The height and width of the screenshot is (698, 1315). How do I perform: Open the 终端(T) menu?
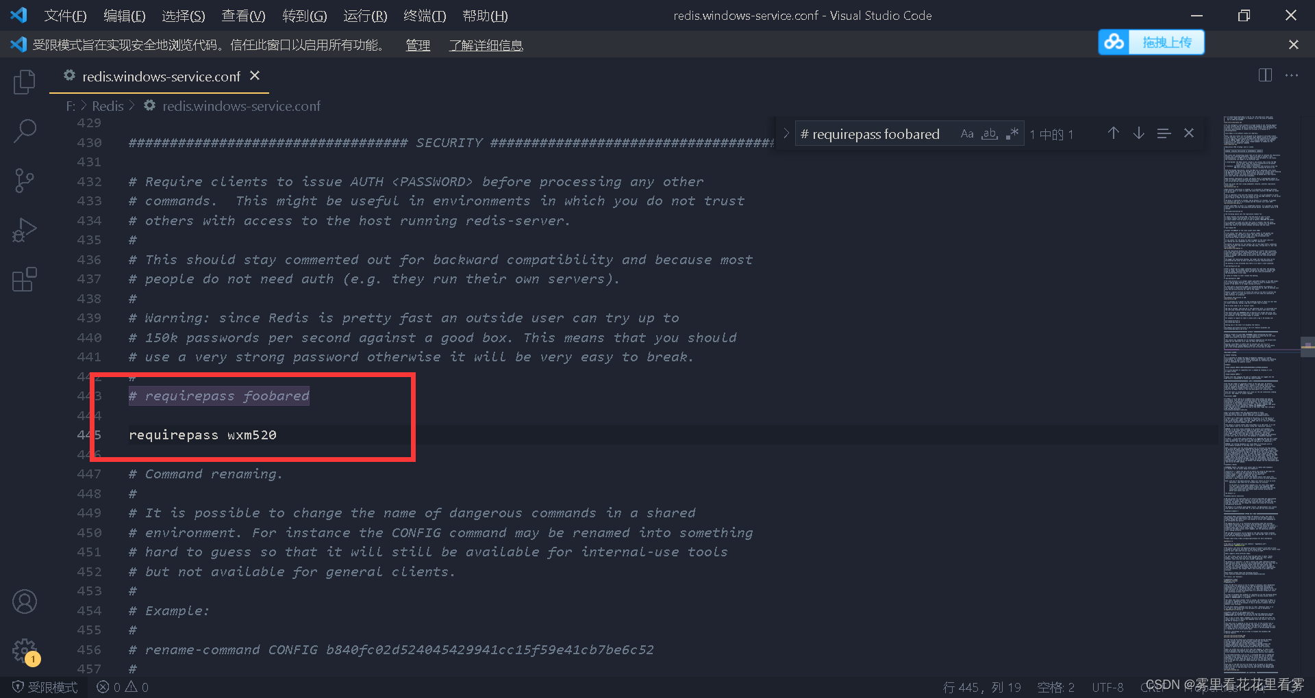[425, 16]
